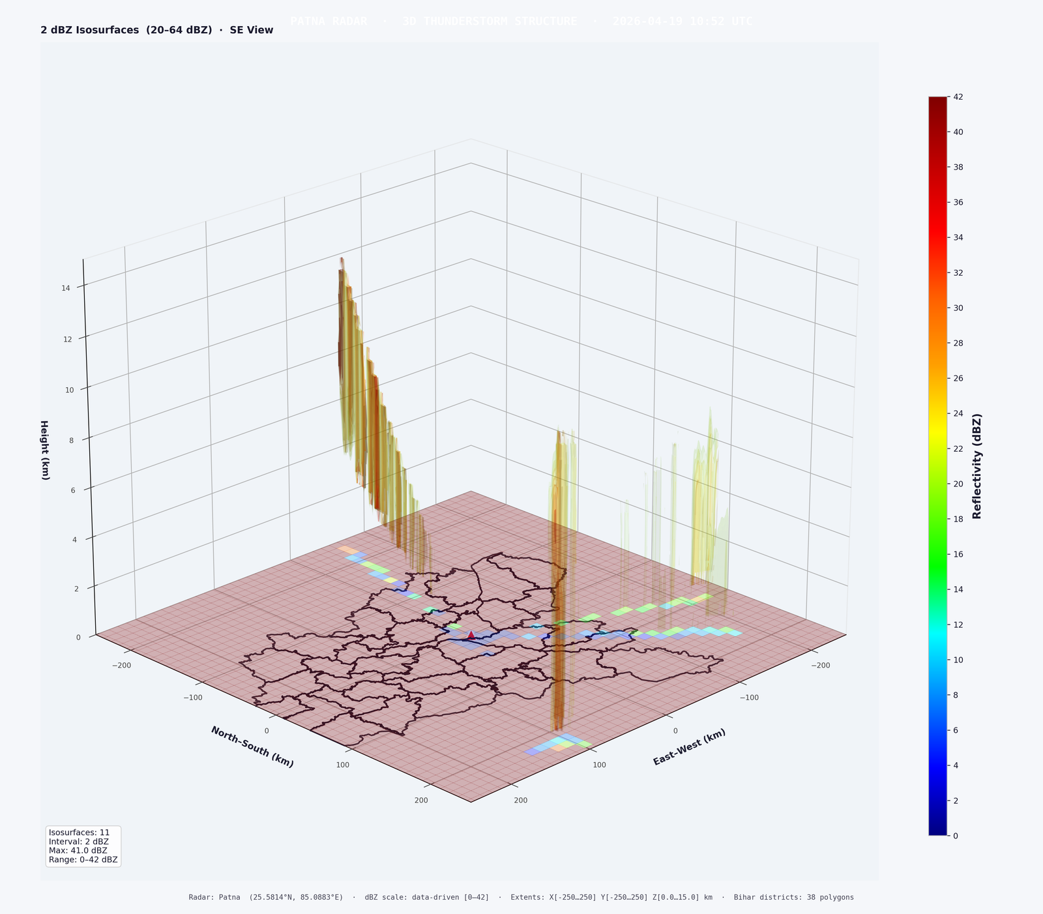Click the Reflectivity (dBZ) colorbar label
This screenshot has height=914, width=1043.
coord(977,465)
